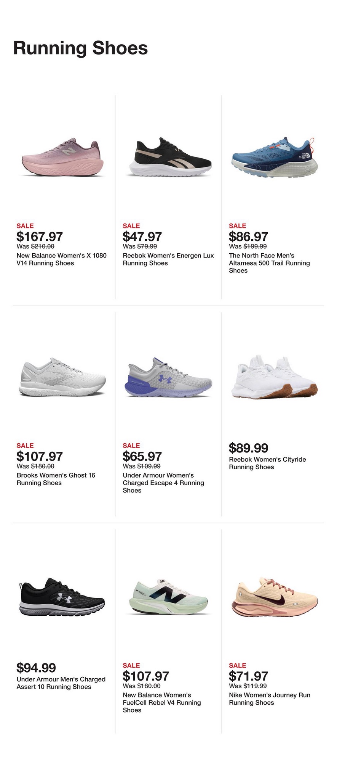The width and height of the screenshot is (337, 763).
Task: Click the white Reebok Cityride shoes photo
Action: (275, 377)
